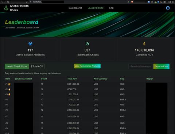Click the AMS geo cell in row #1
Image resolution: width=175 pixels, height=134 pixels.
(x=122, y=84)
